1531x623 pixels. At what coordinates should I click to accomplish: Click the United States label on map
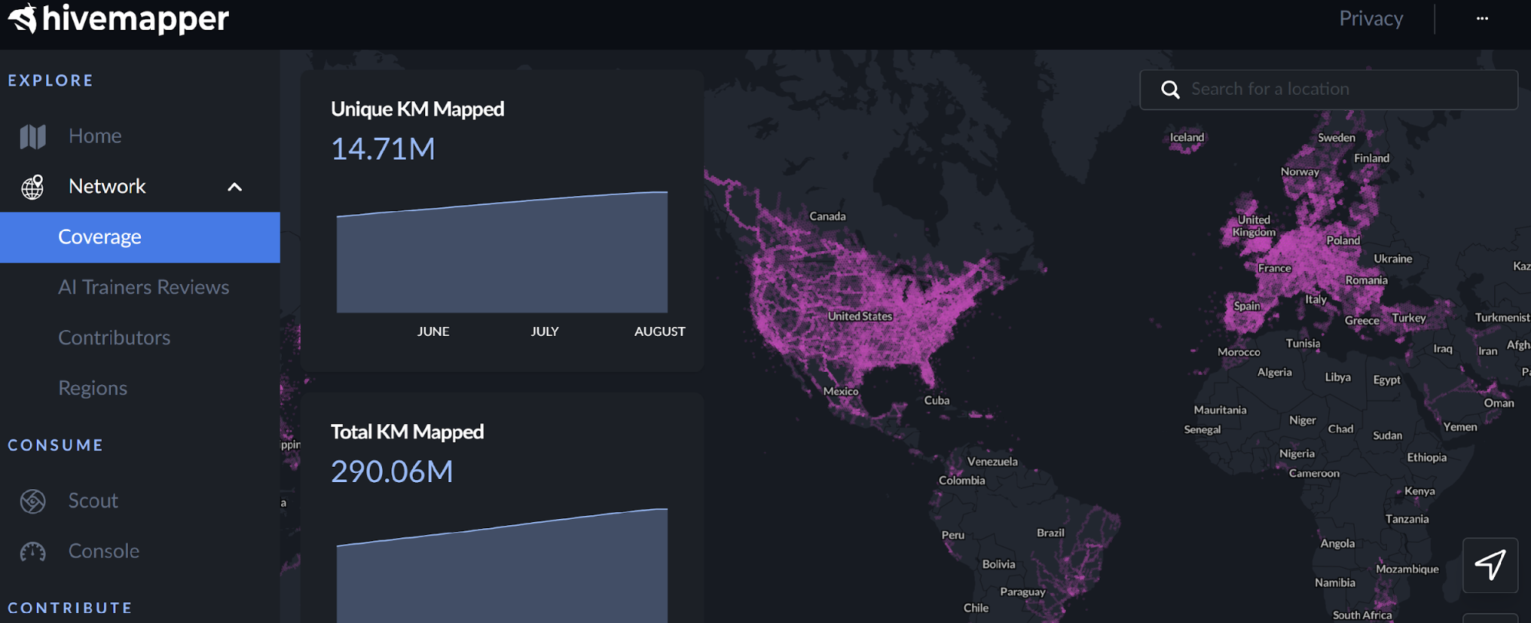pyautogui.click(x=859, y=316)
